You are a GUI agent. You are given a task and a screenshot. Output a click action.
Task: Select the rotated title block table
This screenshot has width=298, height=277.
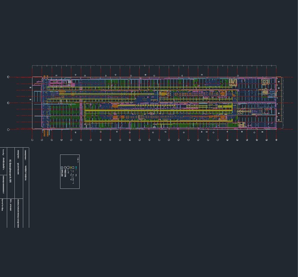point(15,187)
